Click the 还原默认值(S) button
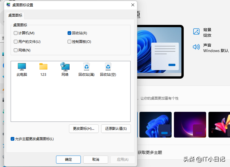Viewport: 230px width, 167px height. (116, 129)
